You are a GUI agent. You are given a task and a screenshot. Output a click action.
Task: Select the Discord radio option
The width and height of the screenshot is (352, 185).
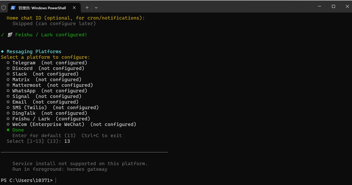point(8,68)
